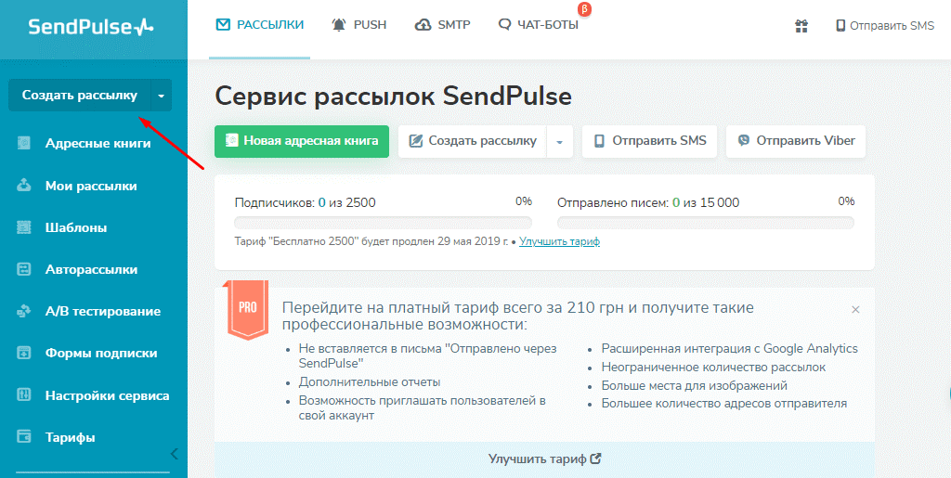Click the Мои рассылки sidebar icon
The width and height of the screenshot is (951, 478).
pos(23,186)
